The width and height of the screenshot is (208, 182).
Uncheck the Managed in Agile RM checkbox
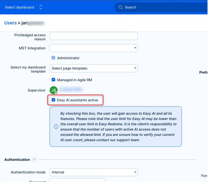[x=53, y=80]
